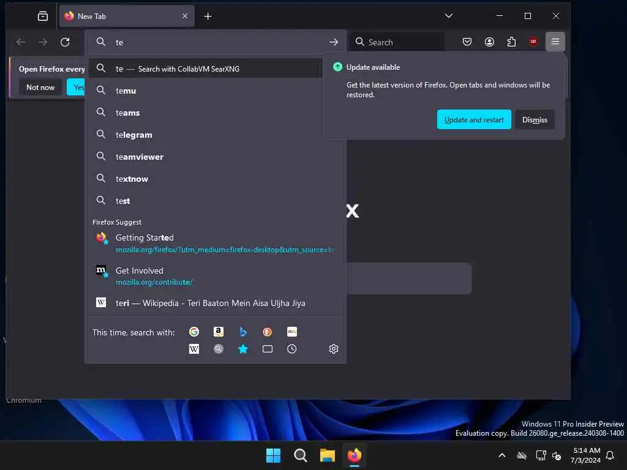Reload the current page
The width and height of the screenshot is (627, 470).
pos(65,42)
